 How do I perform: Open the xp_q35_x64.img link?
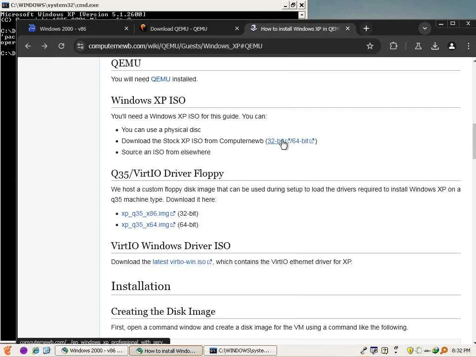point(148,225)
